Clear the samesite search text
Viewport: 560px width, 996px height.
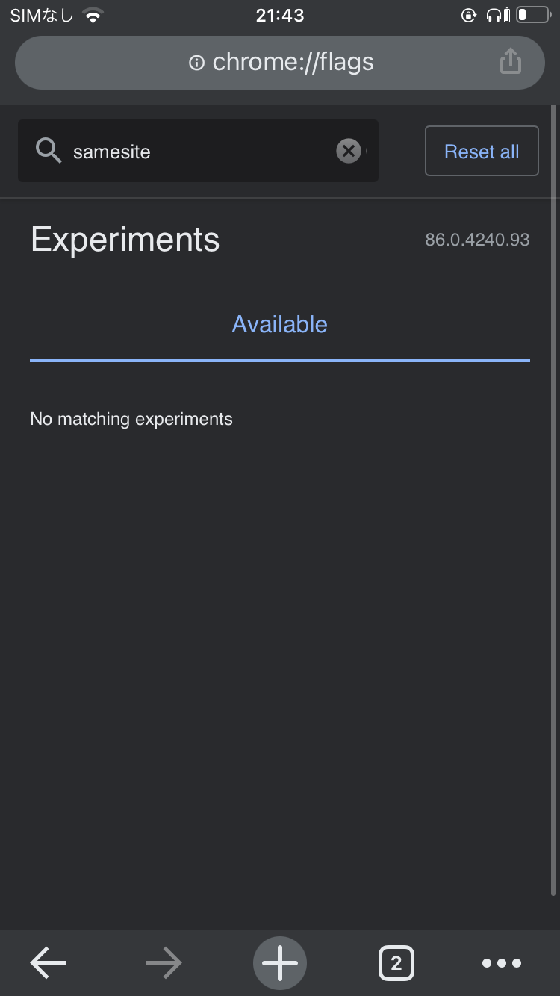(x=348, y=152)
